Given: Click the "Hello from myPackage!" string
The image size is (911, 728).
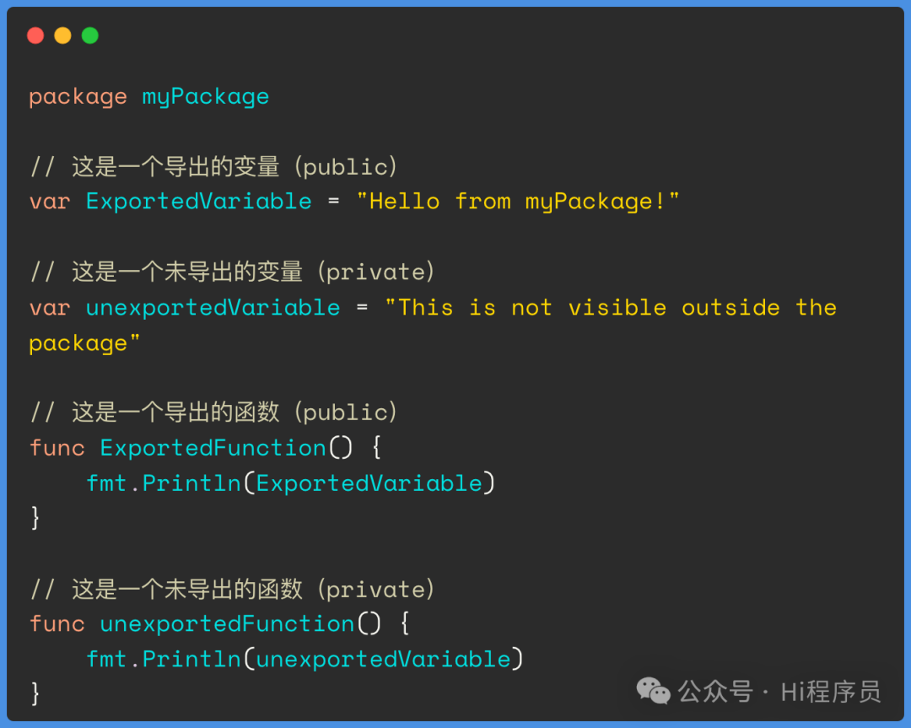Looking at the screenshot, I should pyautogui.click(x=518, y=202).
